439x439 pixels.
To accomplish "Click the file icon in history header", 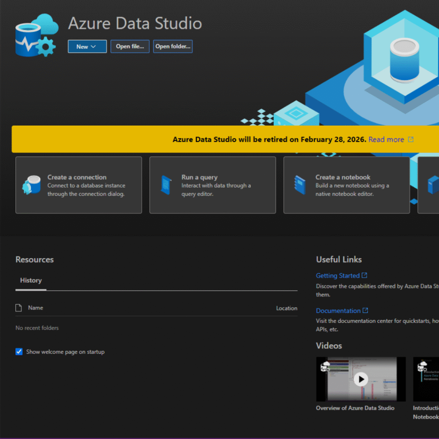I will [18, 308].
